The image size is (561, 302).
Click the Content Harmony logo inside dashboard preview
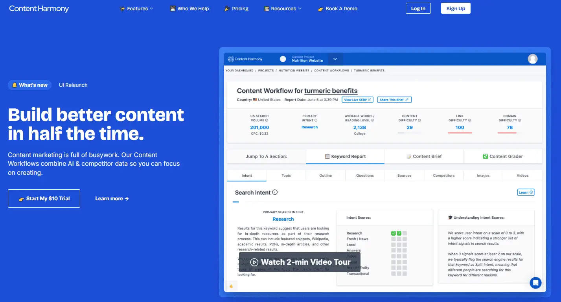click(245, 59)
